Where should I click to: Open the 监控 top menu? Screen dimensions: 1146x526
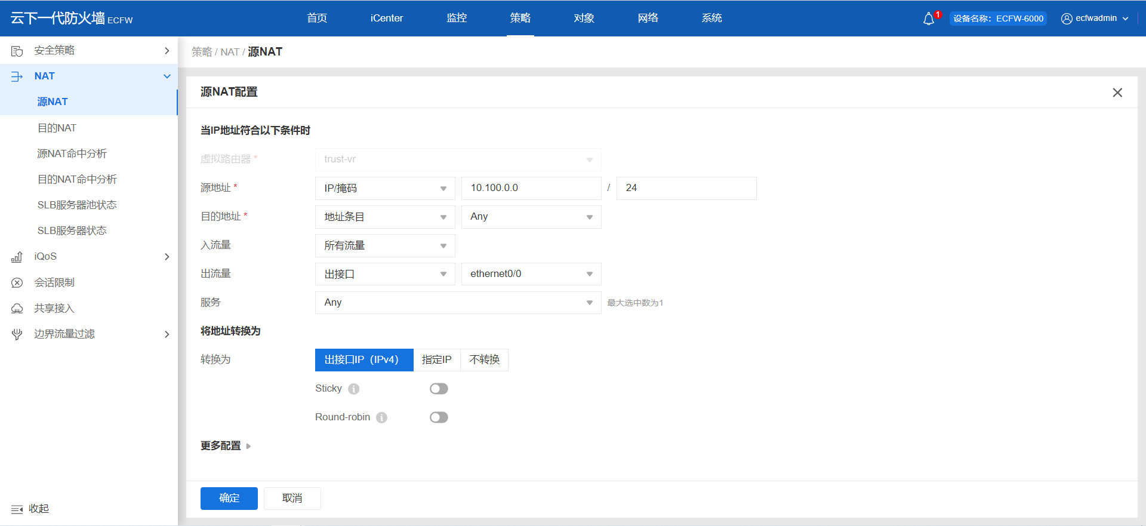(x=457, y=18)
